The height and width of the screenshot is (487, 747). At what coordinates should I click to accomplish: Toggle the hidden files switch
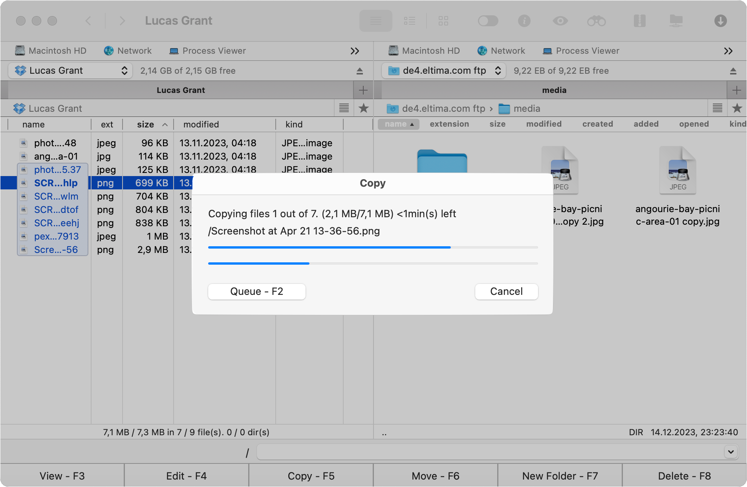488,21
